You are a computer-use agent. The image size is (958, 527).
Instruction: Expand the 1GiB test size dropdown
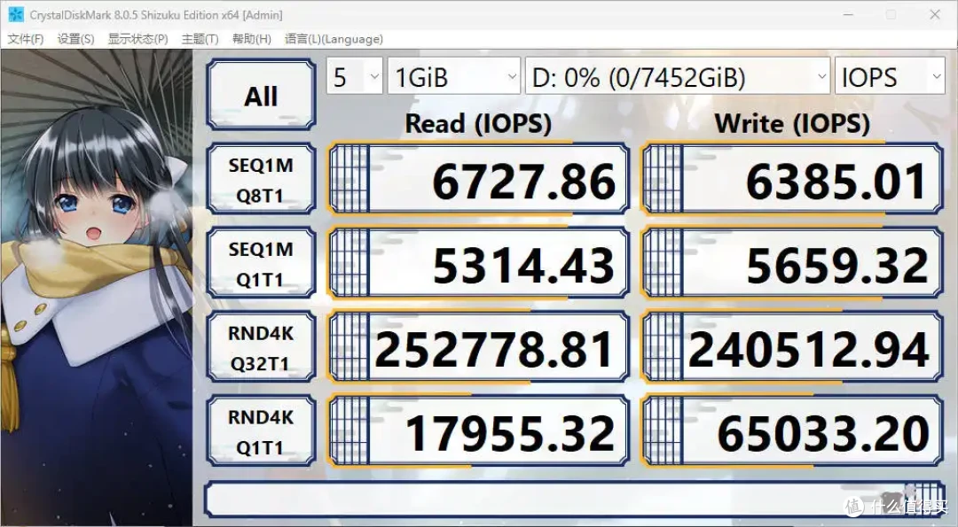pyautogui.click(x=454, y=77)
